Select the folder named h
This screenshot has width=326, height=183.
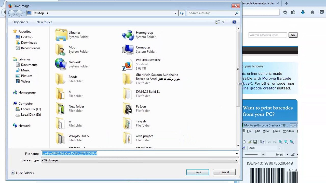[69, 94]
